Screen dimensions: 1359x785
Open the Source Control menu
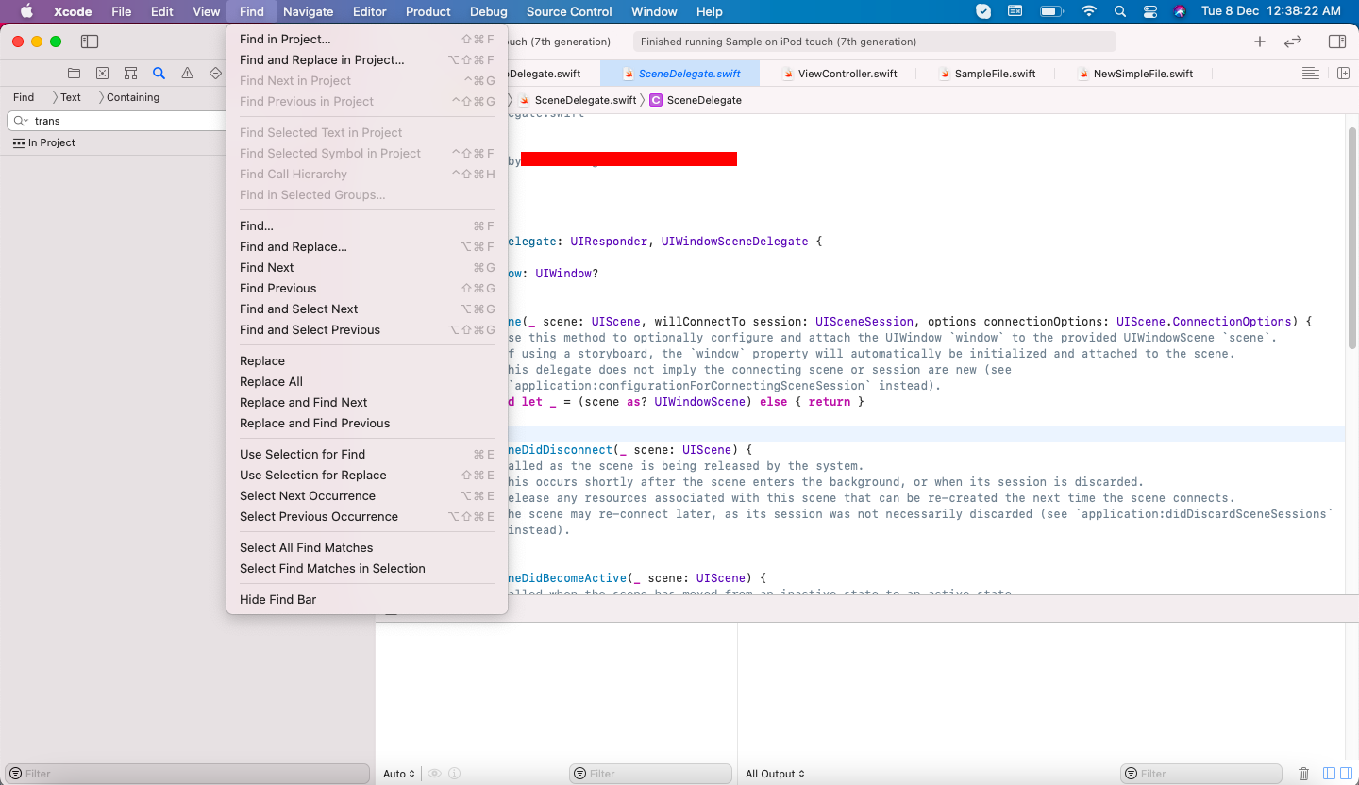coord(569,11)
